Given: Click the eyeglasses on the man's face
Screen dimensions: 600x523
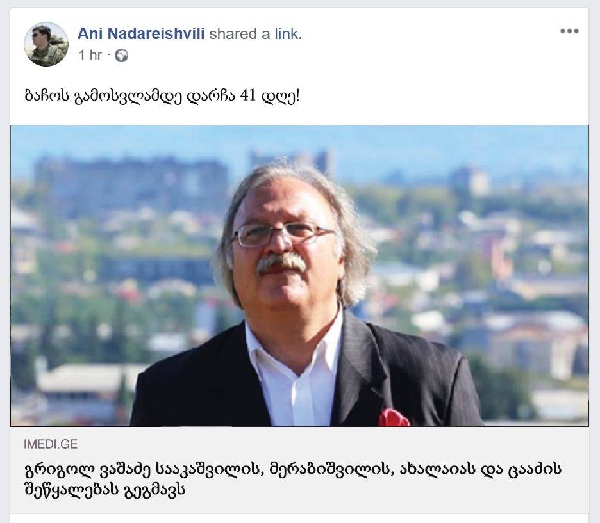Looking at the screenshot, I should pos(283,234).
